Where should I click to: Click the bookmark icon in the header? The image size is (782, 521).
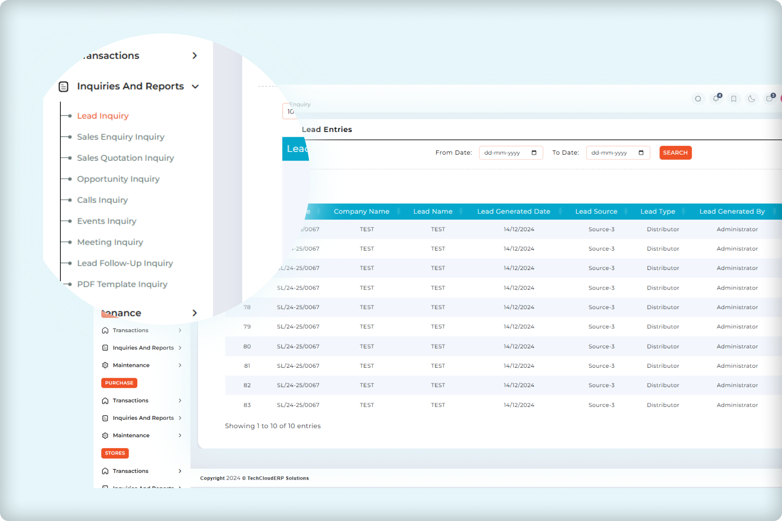pos(733,99)
